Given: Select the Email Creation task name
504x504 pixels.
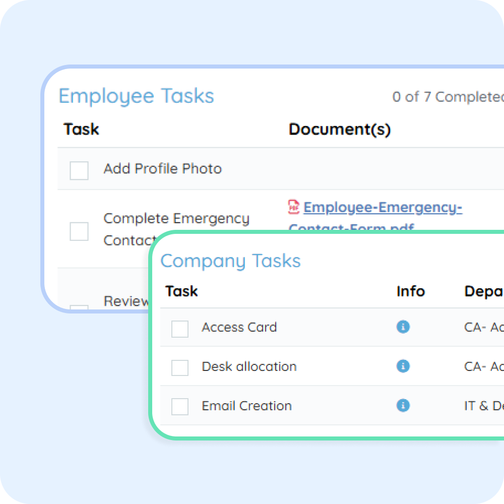Looking at the screenshot, I should click(247, 406).
